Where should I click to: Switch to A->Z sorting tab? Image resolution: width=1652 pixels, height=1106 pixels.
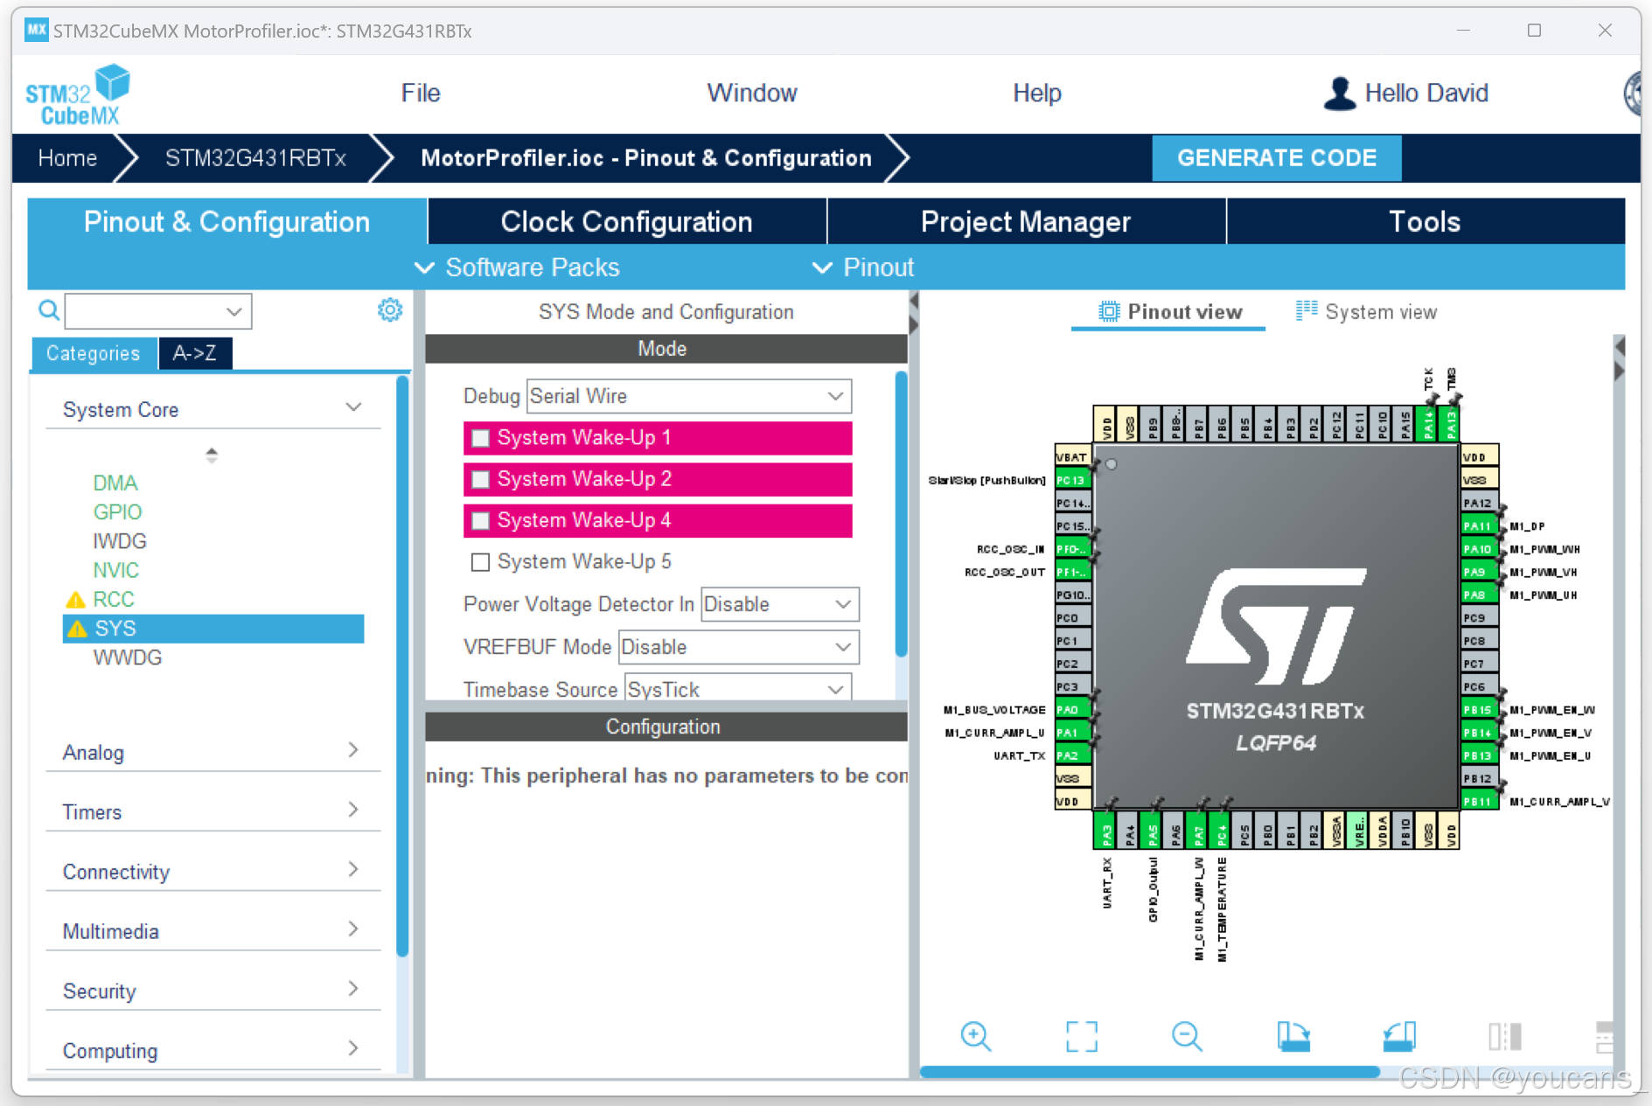(195, 353)
